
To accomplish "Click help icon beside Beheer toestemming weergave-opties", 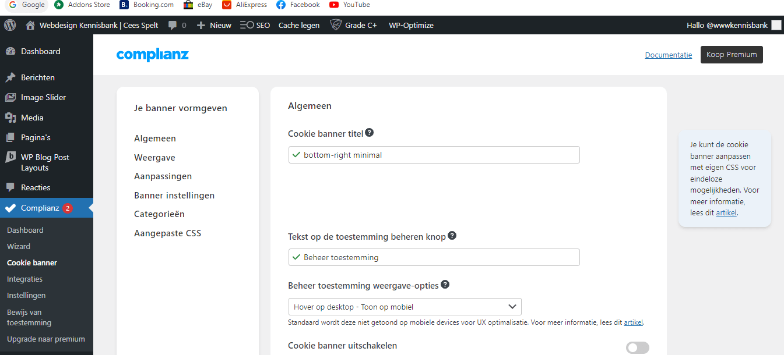I will (445, 285).
